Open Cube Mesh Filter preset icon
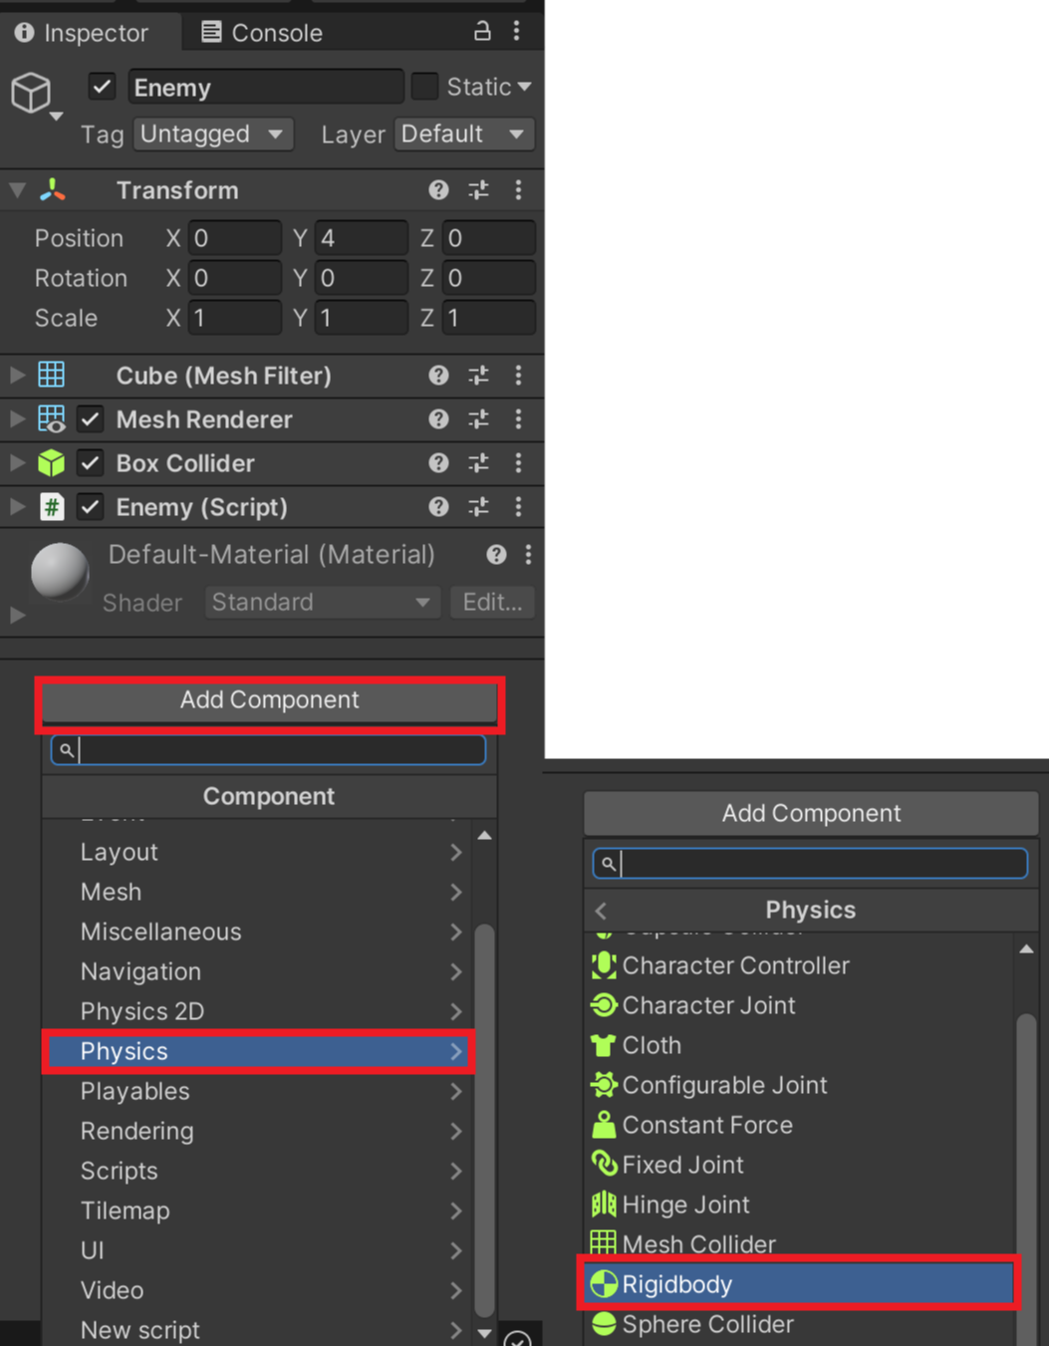 (x=478, y=375)
